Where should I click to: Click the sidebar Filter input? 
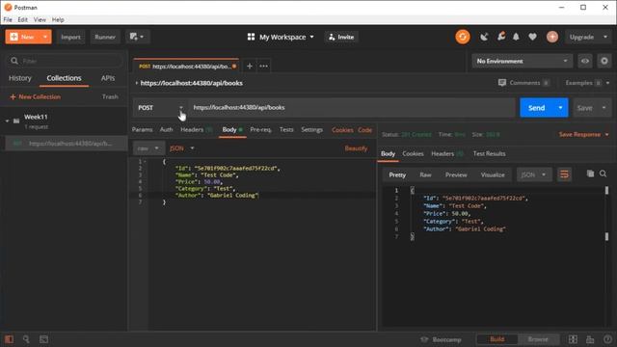coord(65,61)
